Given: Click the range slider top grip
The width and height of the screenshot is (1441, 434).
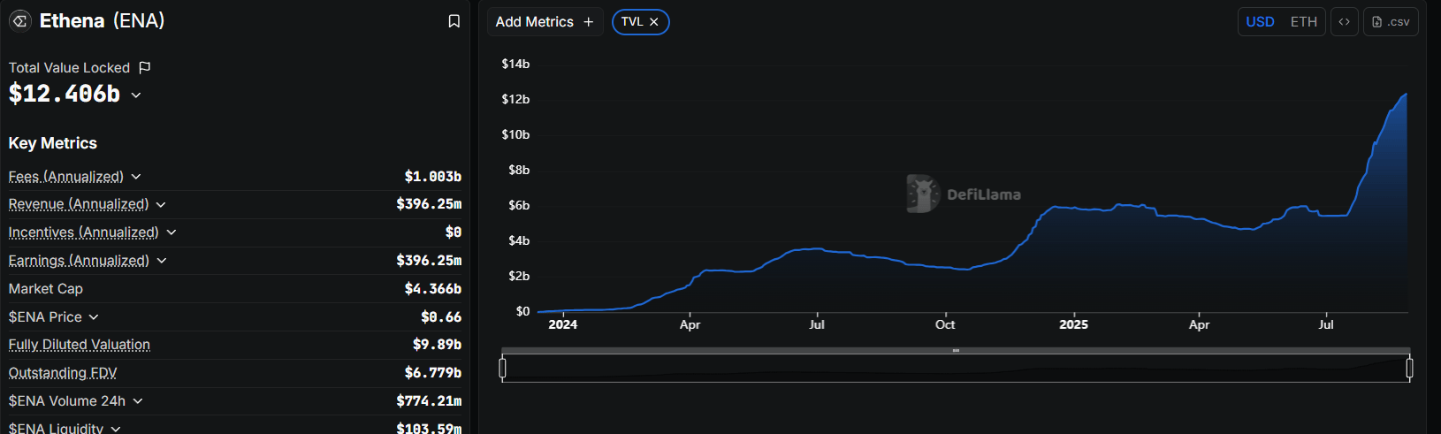Looking at the screenshot, I should click(x=956, y=351).
